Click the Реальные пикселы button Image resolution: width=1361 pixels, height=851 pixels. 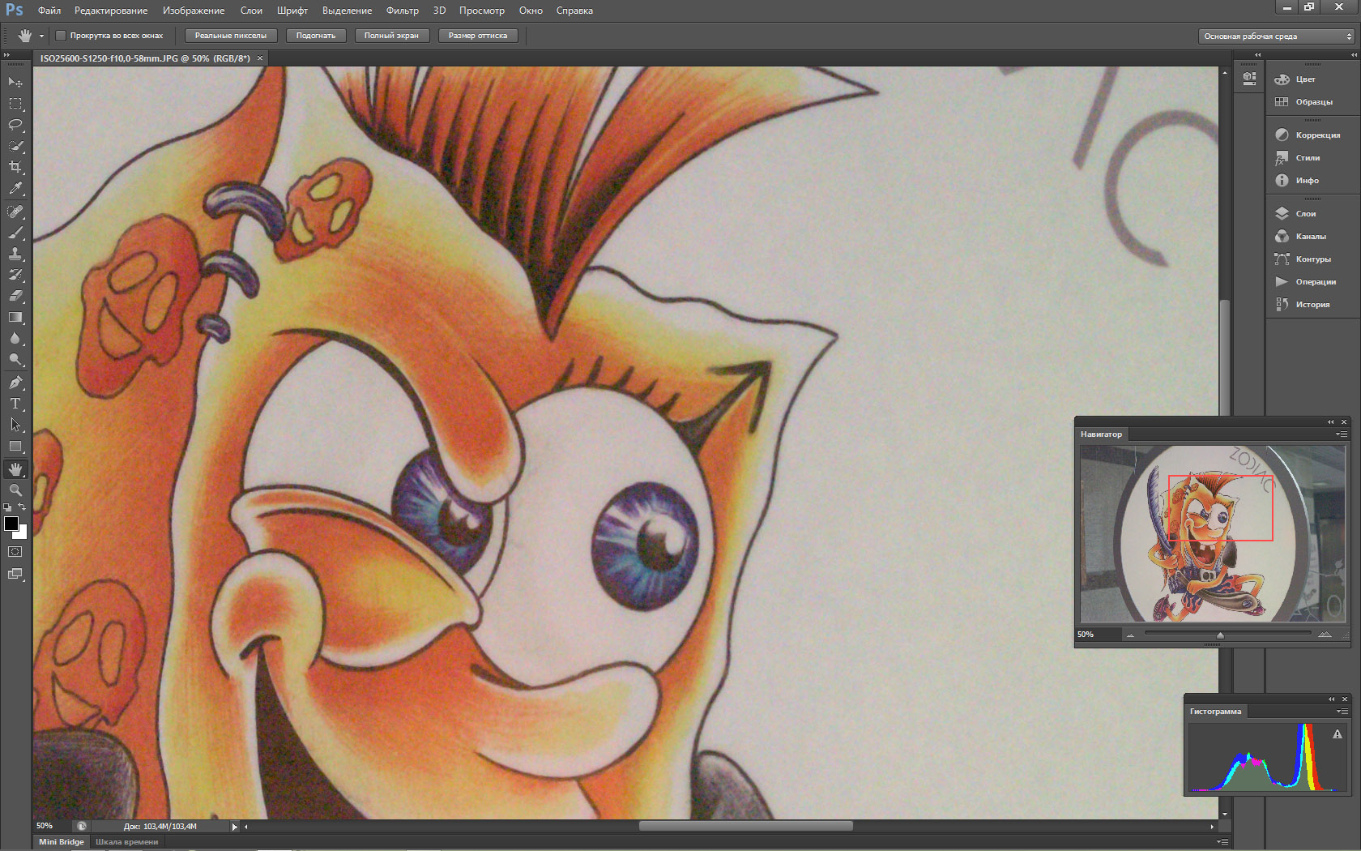231,36
